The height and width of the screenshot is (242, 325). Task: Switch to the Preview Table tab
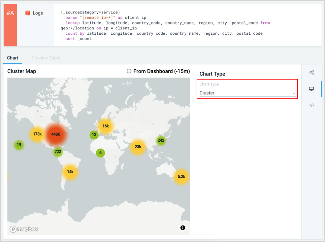click(x=46, y=58)
